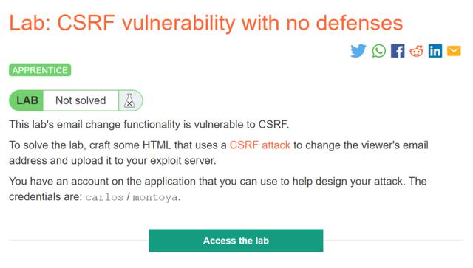
Task: Click the montoya password text
Action: pos(155,197)
